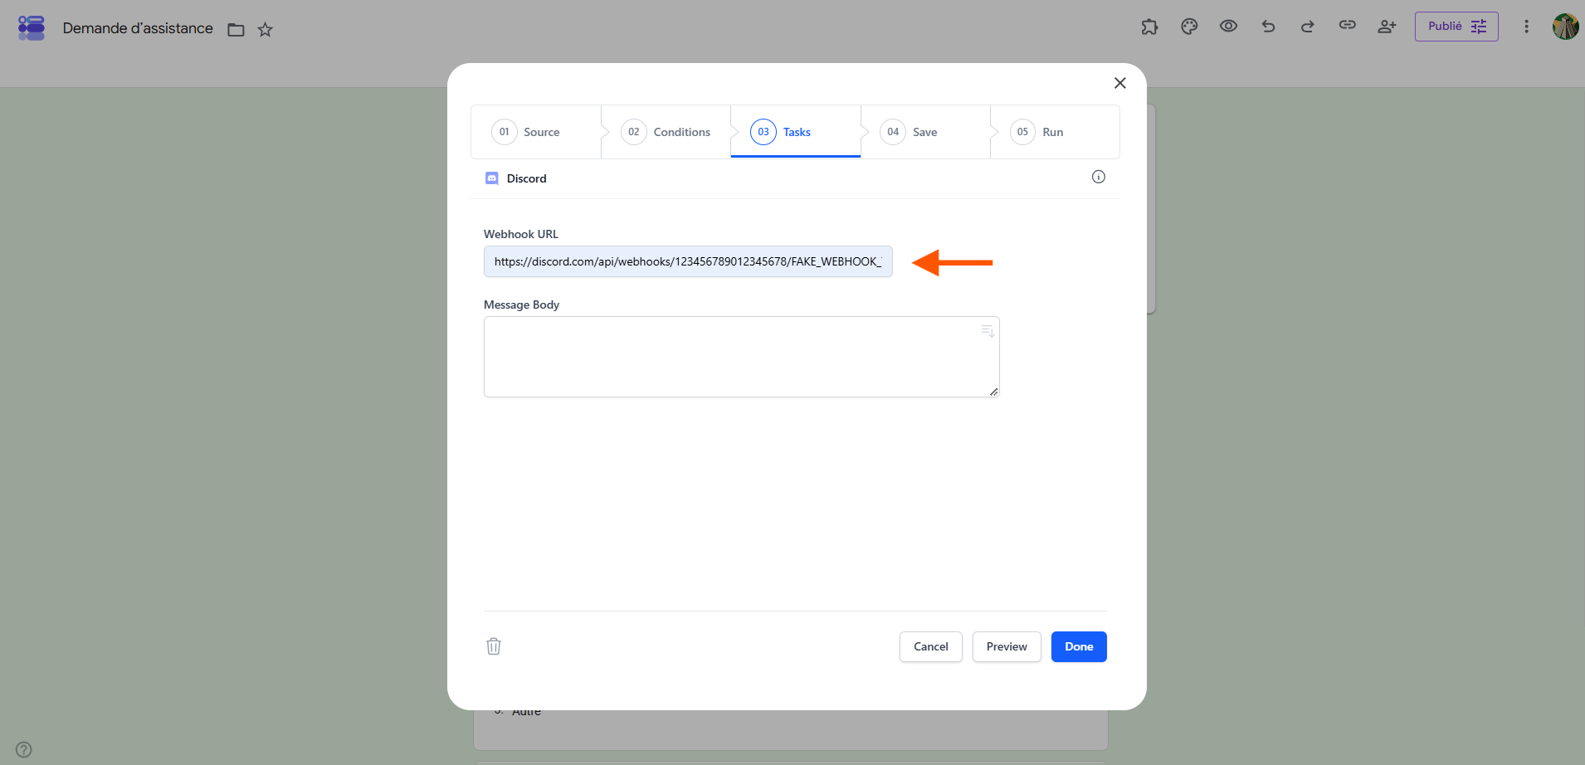Image resolution: width=1585 pixels, height=765 pixels.
Task: Go to the 04 Save step
Action: pos(925,132)
